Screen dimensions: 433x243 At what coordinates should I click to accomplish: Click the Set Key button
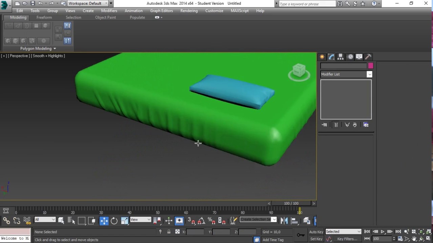point(316,239)
